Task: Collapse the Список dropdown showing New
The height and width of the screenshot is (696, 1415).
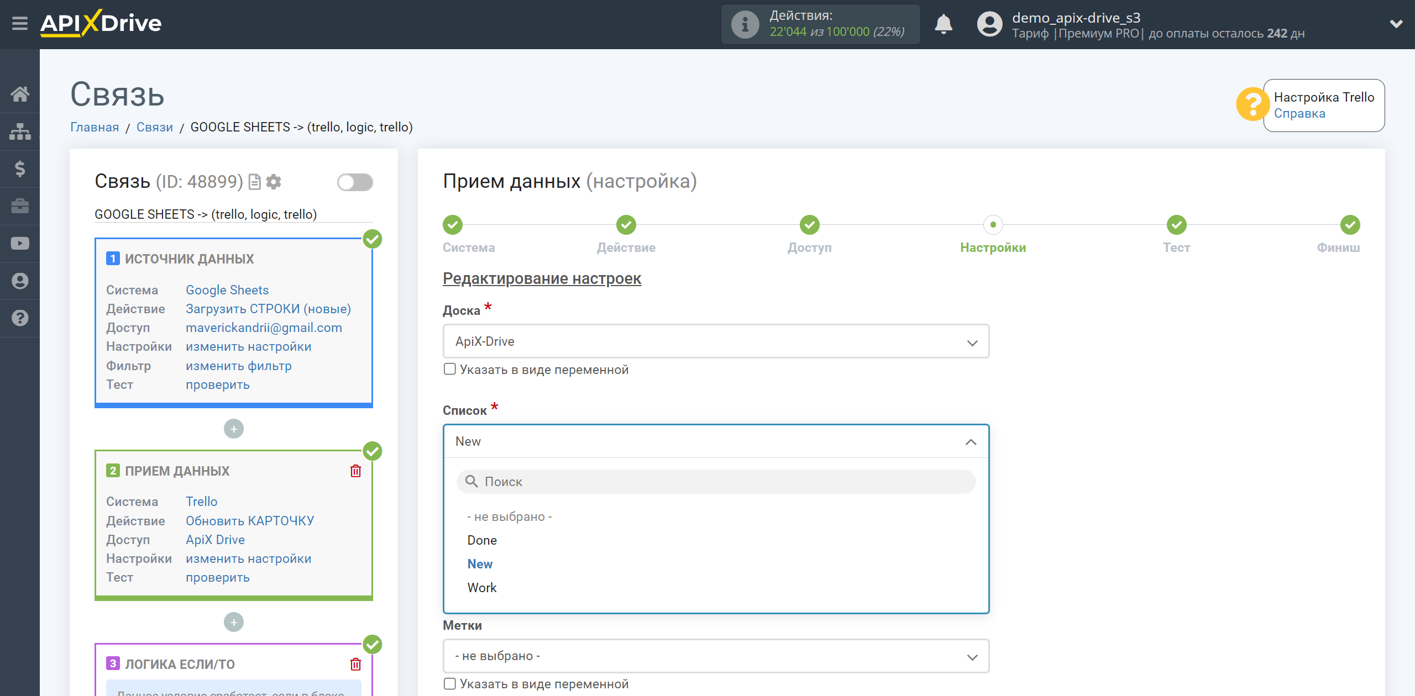Action: 716,441
